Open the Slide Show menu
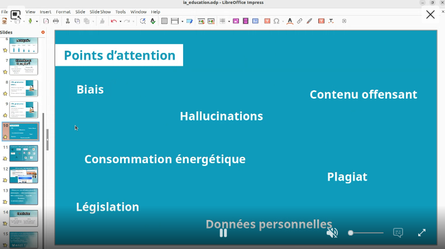 100,12
